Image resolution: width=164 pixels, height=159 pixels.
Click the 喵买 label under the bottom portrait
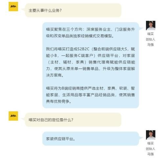(x=151, y=143)
